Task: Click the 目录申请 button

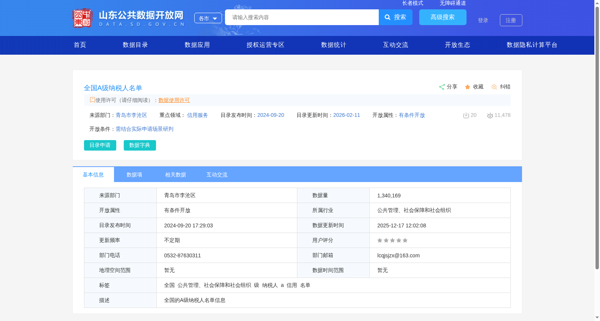Action: coord(100,145)
